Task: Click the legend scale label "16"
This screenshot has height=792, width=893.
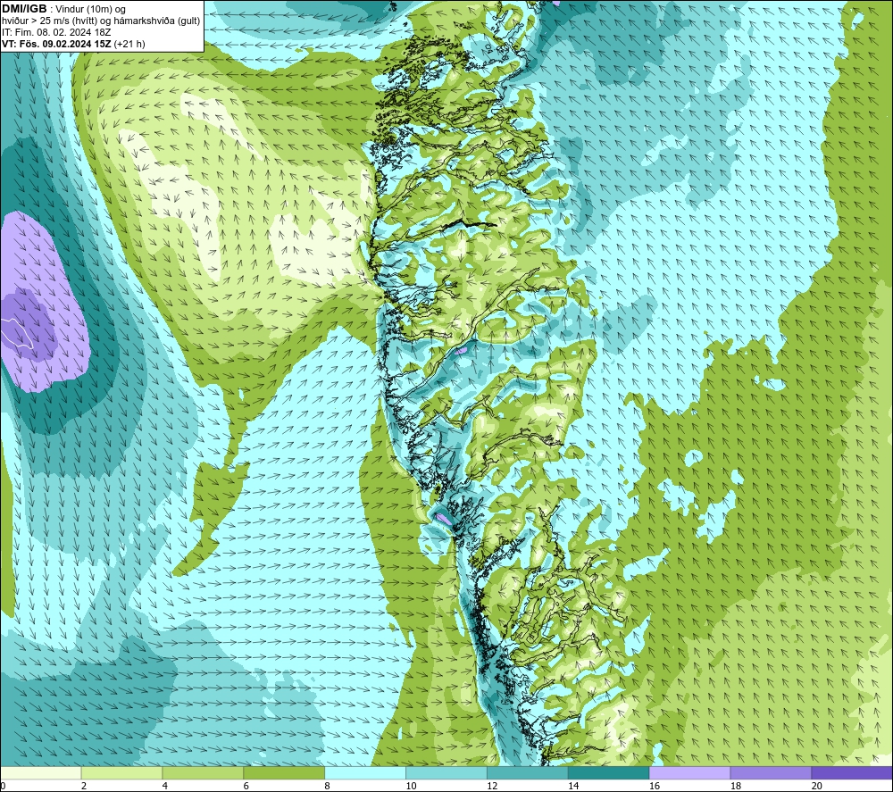Action: [655, 787]
